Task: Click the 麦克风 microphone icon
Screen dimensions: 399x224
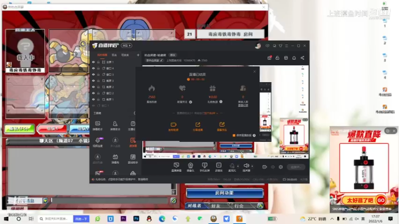Action: [232, 166]
